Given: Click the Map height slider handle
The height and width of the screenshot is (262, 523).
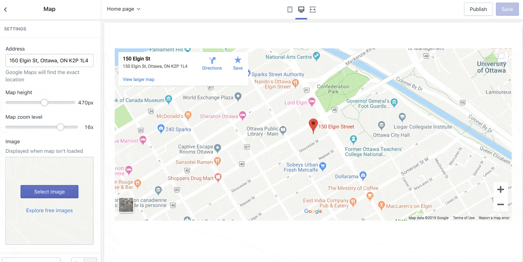Looking at the screenshot, I should click(44, 103).
